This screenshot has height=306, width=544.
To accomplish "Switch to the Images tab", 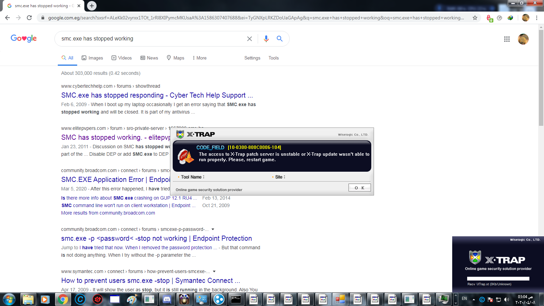I will (x=92, y=58).
